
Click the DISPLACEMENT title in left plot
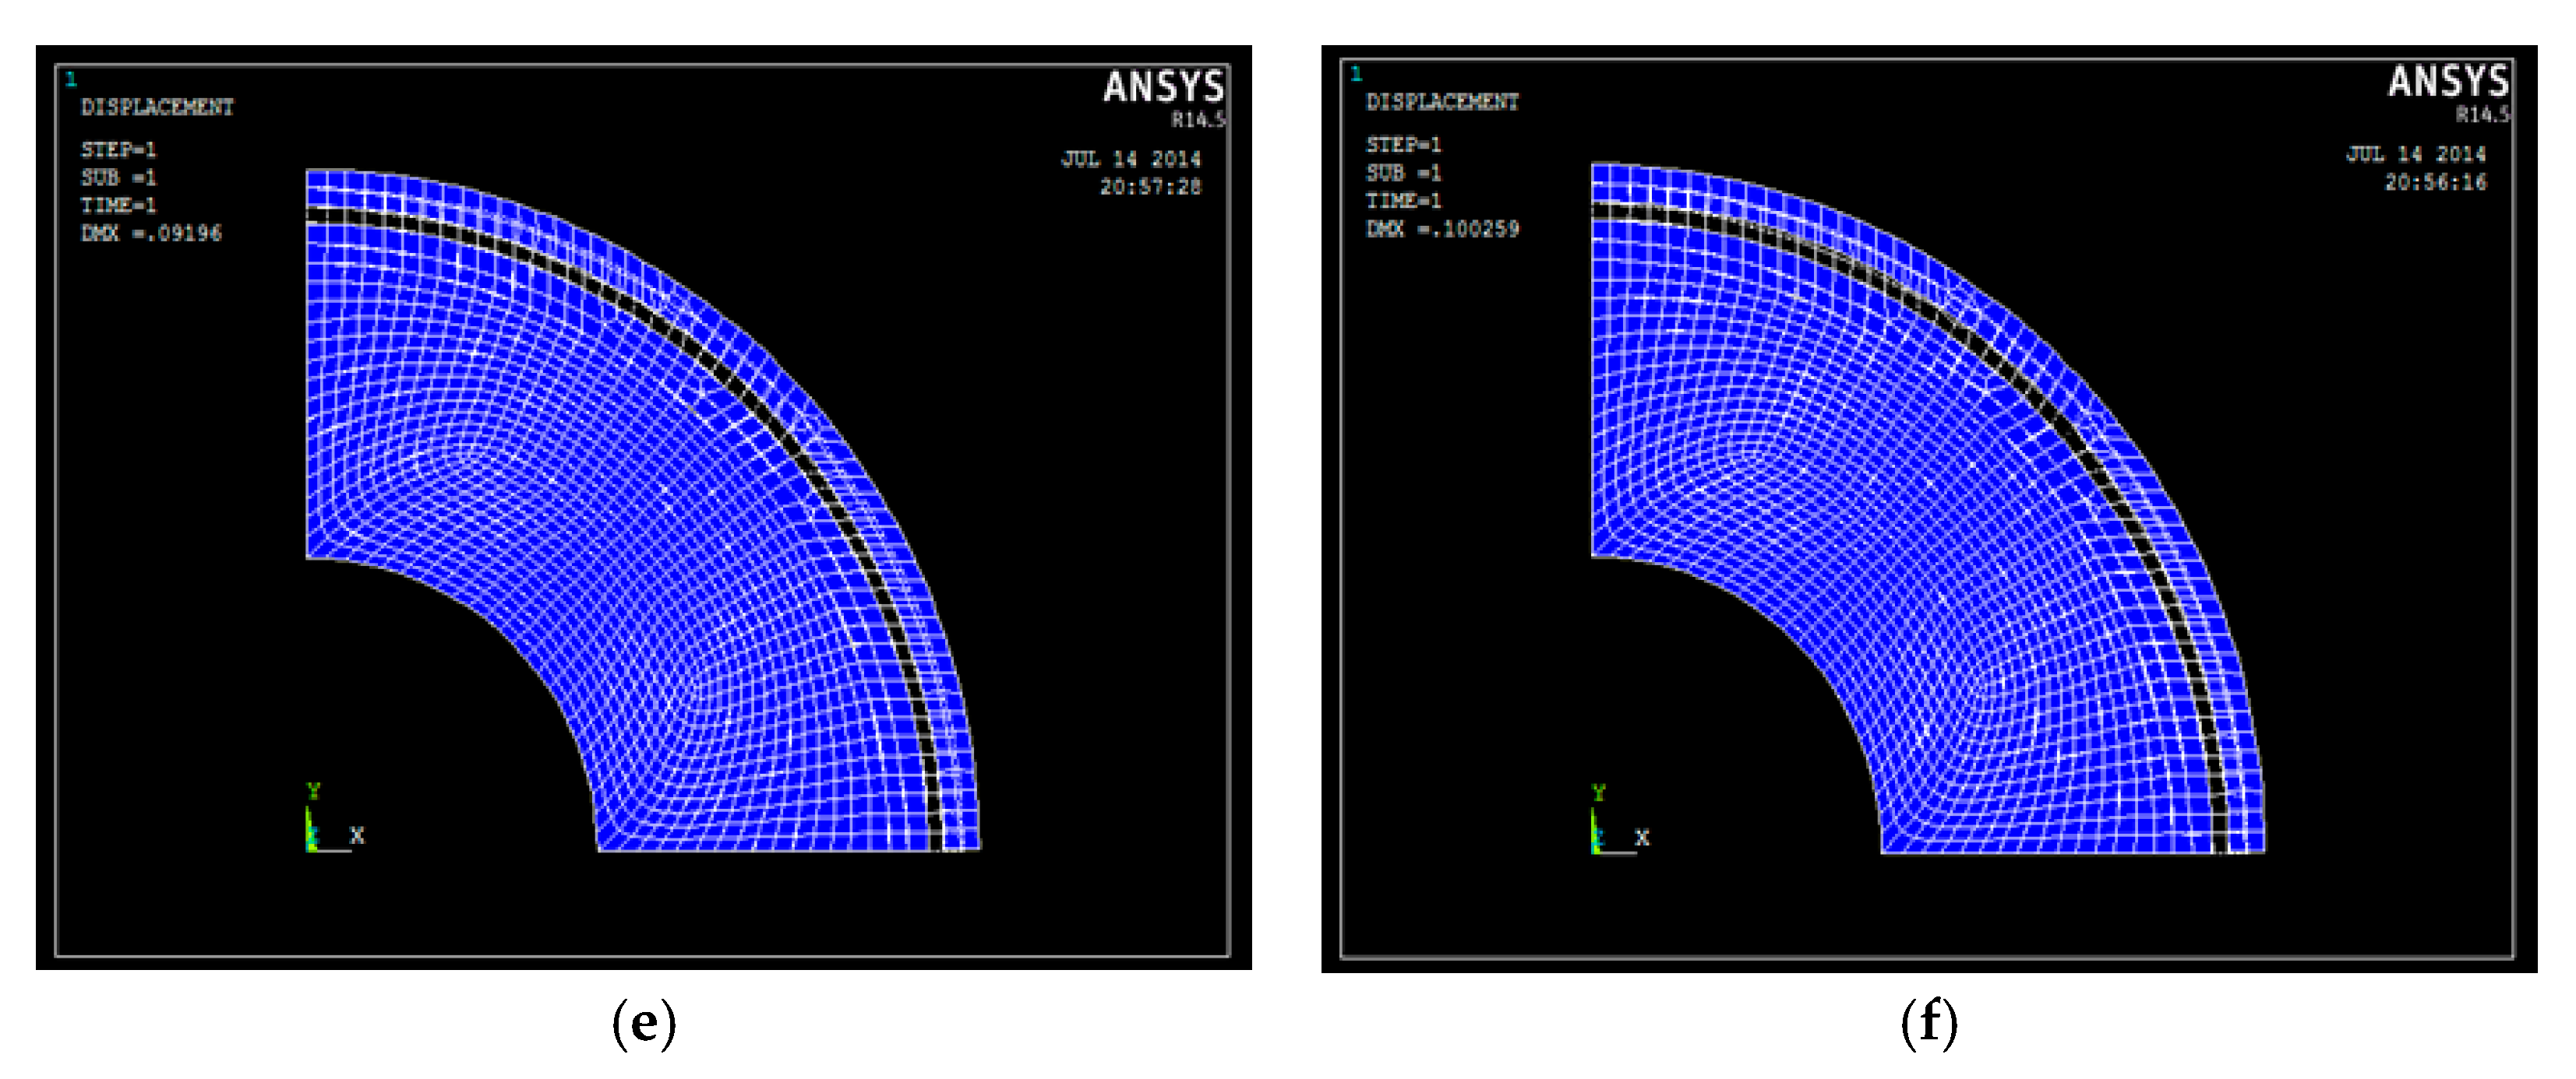(157, 107)
